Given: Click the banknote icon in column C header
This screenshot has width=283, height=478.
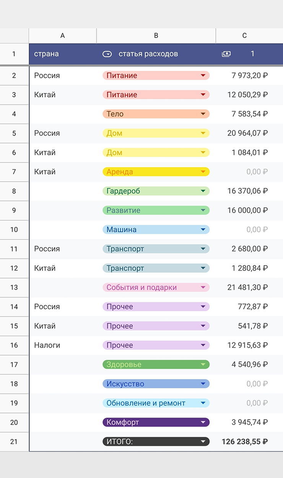Looking at the screenshot, I should coord(226,54).
